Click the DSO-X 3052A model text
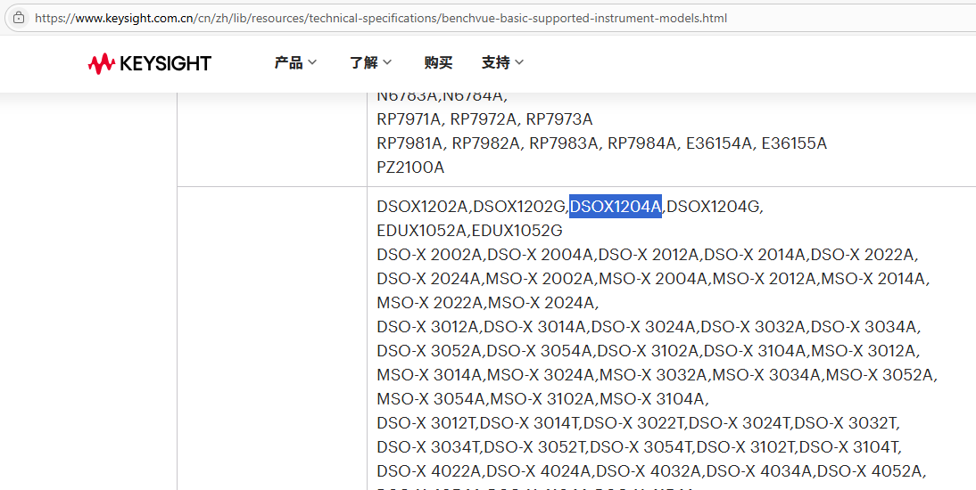This screenshot has height=490, width=976. coord(429,352)
